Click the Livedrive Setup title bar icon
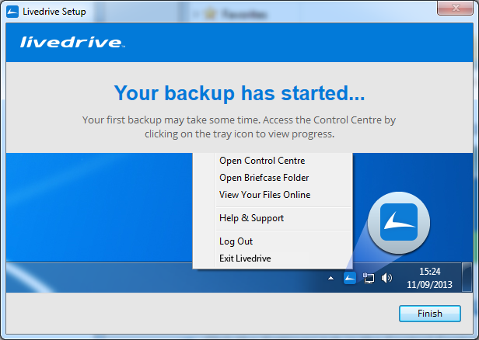Image resolution: width=479 pixels, height=340 pixels. (x=12, y=12)
